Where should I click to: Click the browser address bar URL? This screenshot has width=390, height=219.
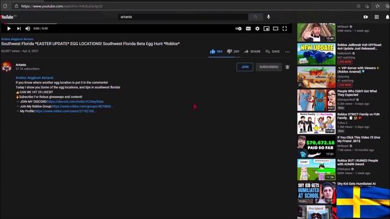pos(62,6)
